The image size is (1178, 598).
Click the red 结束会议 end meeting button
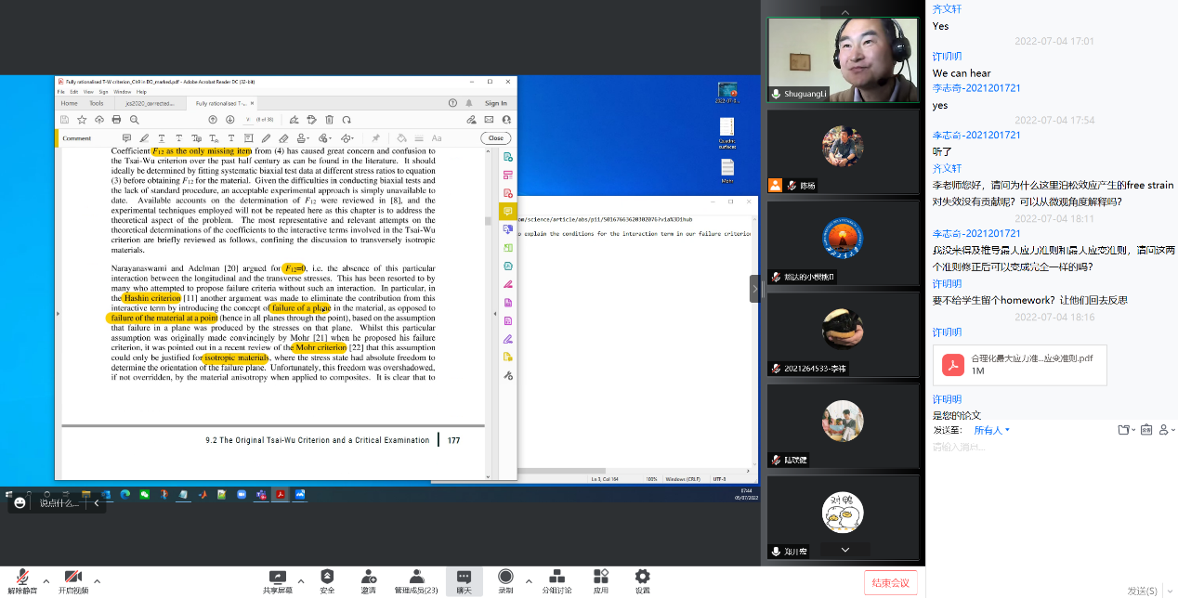(x=890, y=582)
